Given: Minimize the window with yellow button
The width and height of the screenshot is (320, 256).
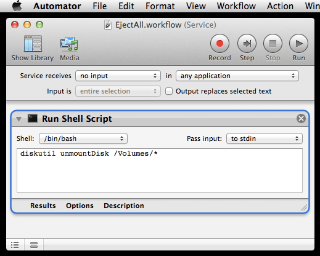Looking at the screenshot, I should tap(27, 25).
